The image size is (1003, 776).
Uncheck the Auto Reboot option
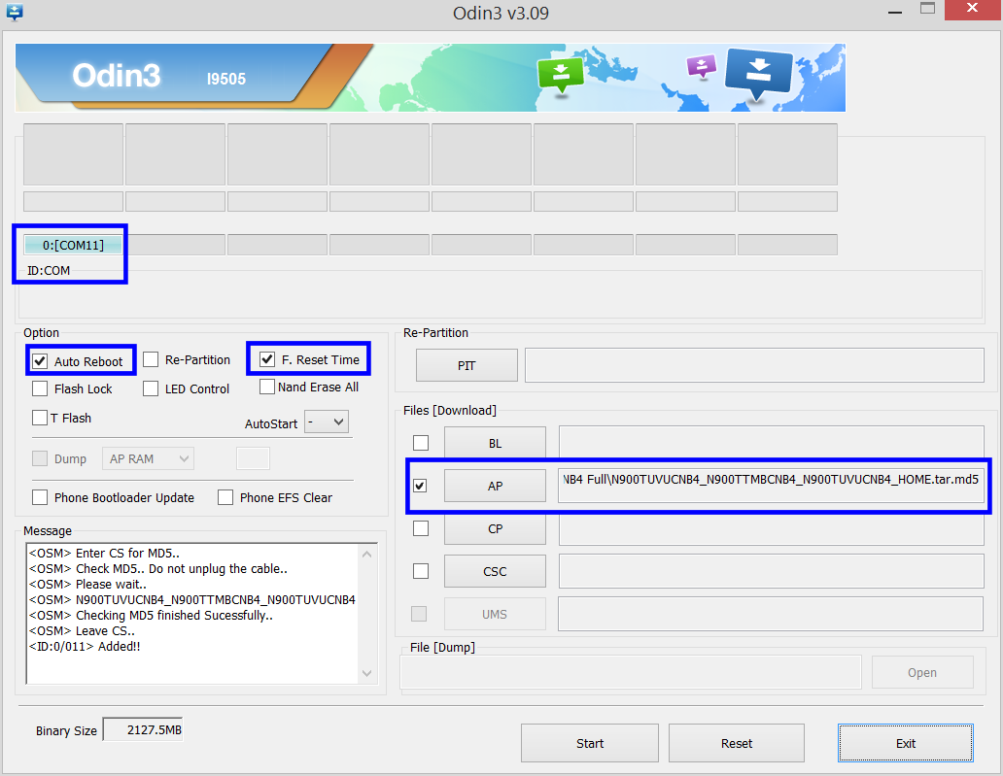tap(40, 361)
